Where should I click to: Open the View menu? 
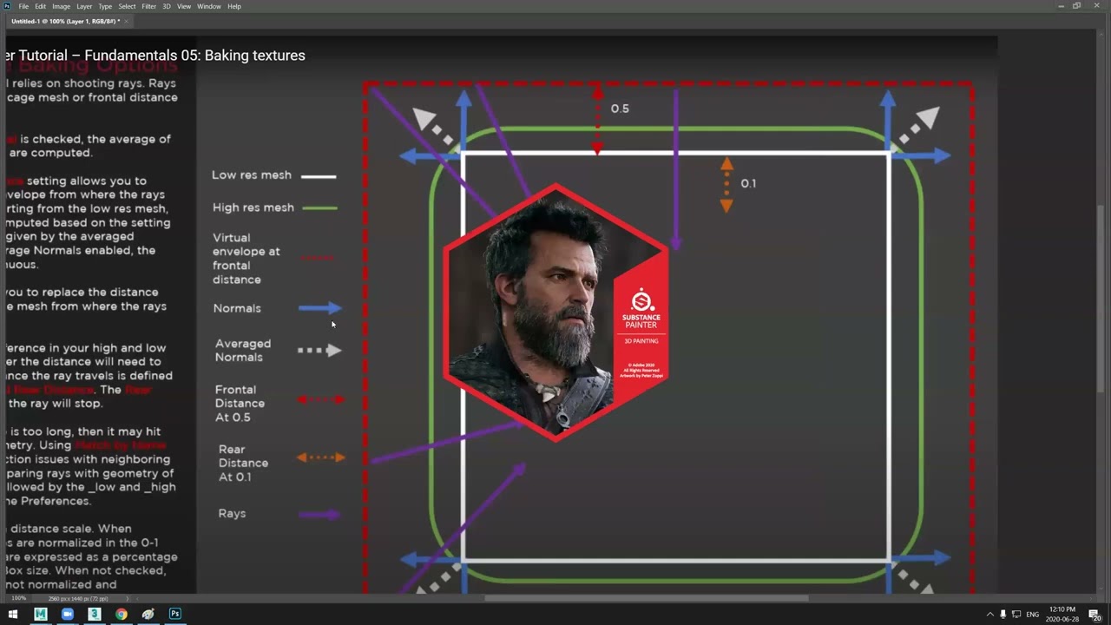pyautogui.click(x=184, y=6)
